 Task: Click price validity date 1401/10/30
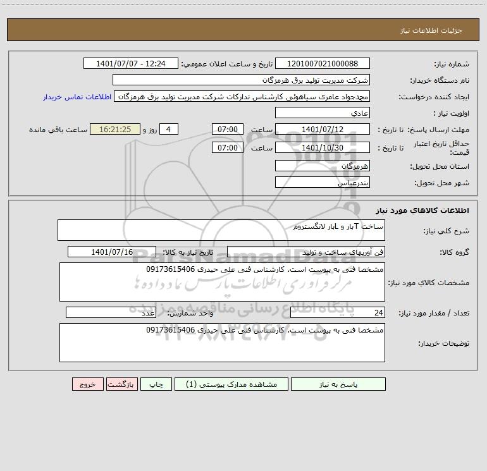pyautogui.click(x=323, y=147)
